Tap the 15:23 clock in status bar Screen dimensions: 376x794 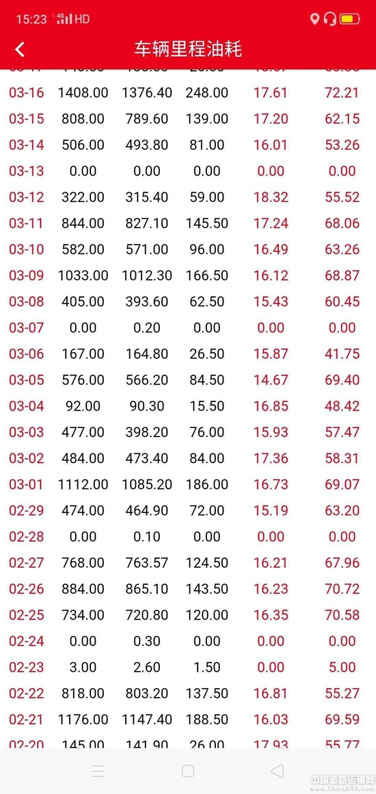click(x=31, y=19)
